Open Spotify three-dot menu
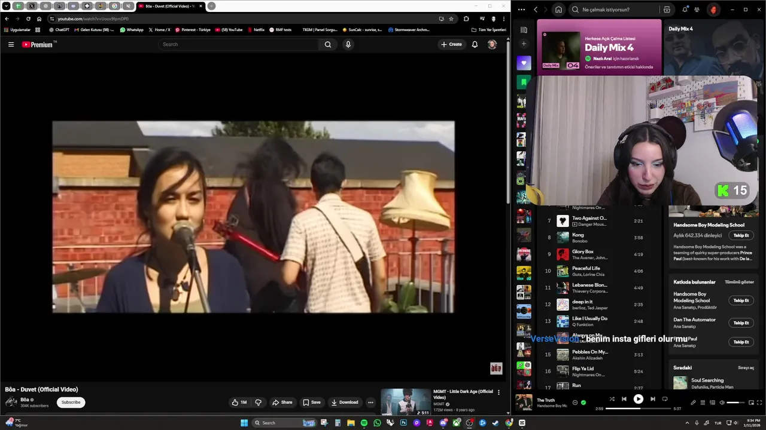 (522, 10)
